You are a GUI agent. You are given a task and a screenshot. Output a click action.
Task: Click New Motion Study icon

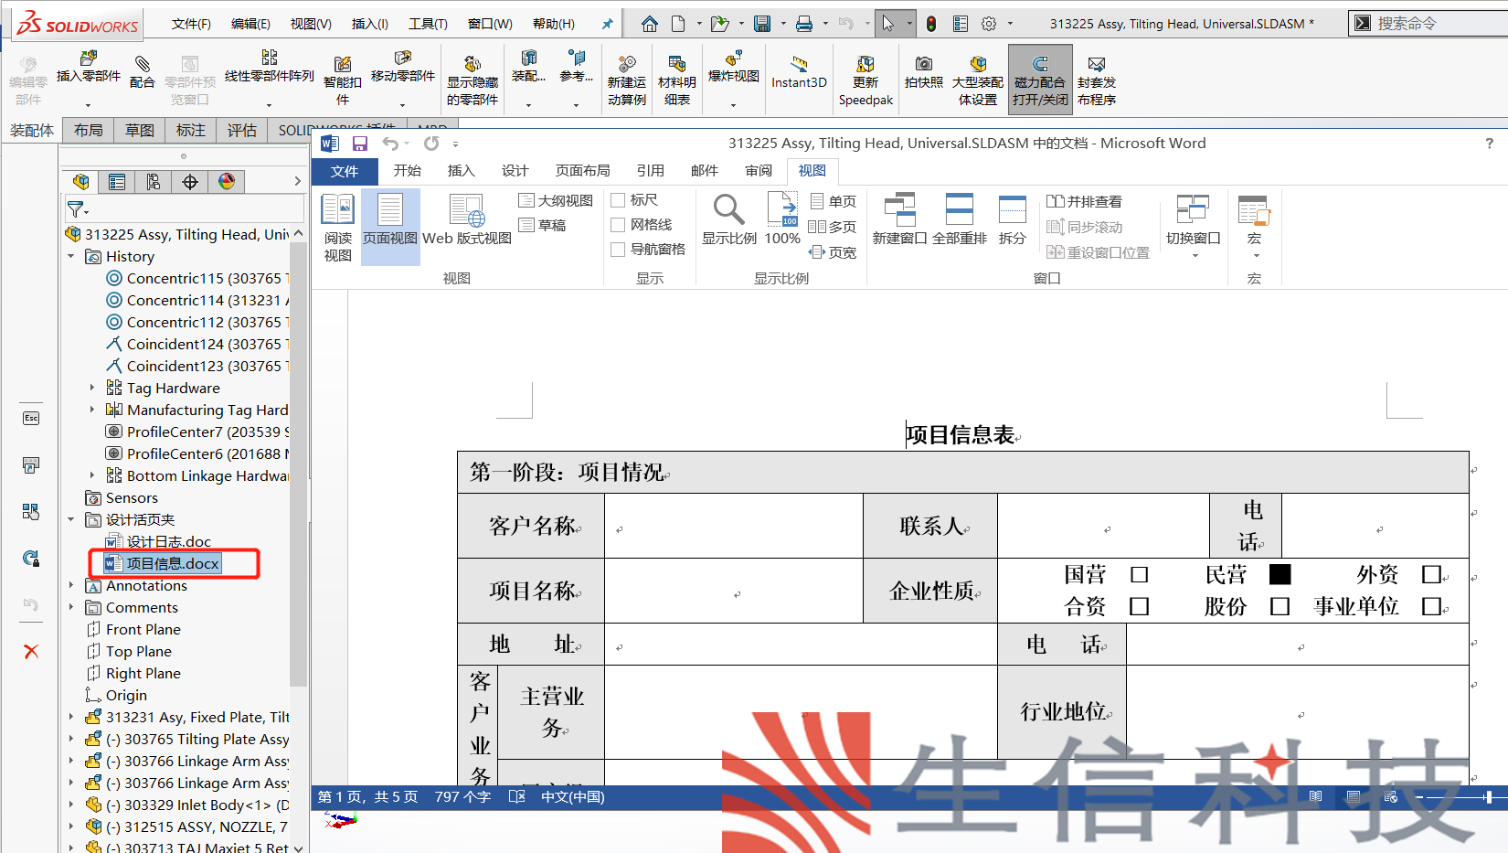click(627, 80)
